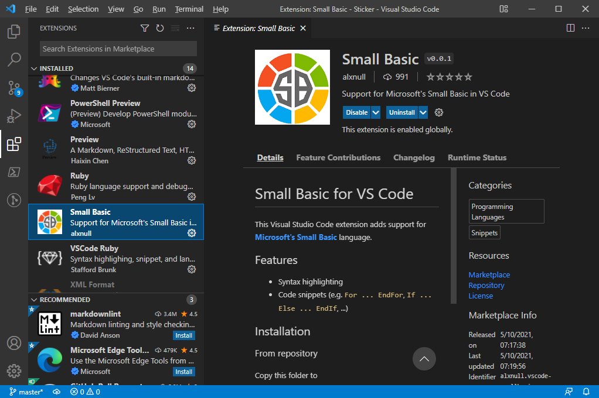
Task: Open the Terminal menu
Action: [x=189, y=9]
